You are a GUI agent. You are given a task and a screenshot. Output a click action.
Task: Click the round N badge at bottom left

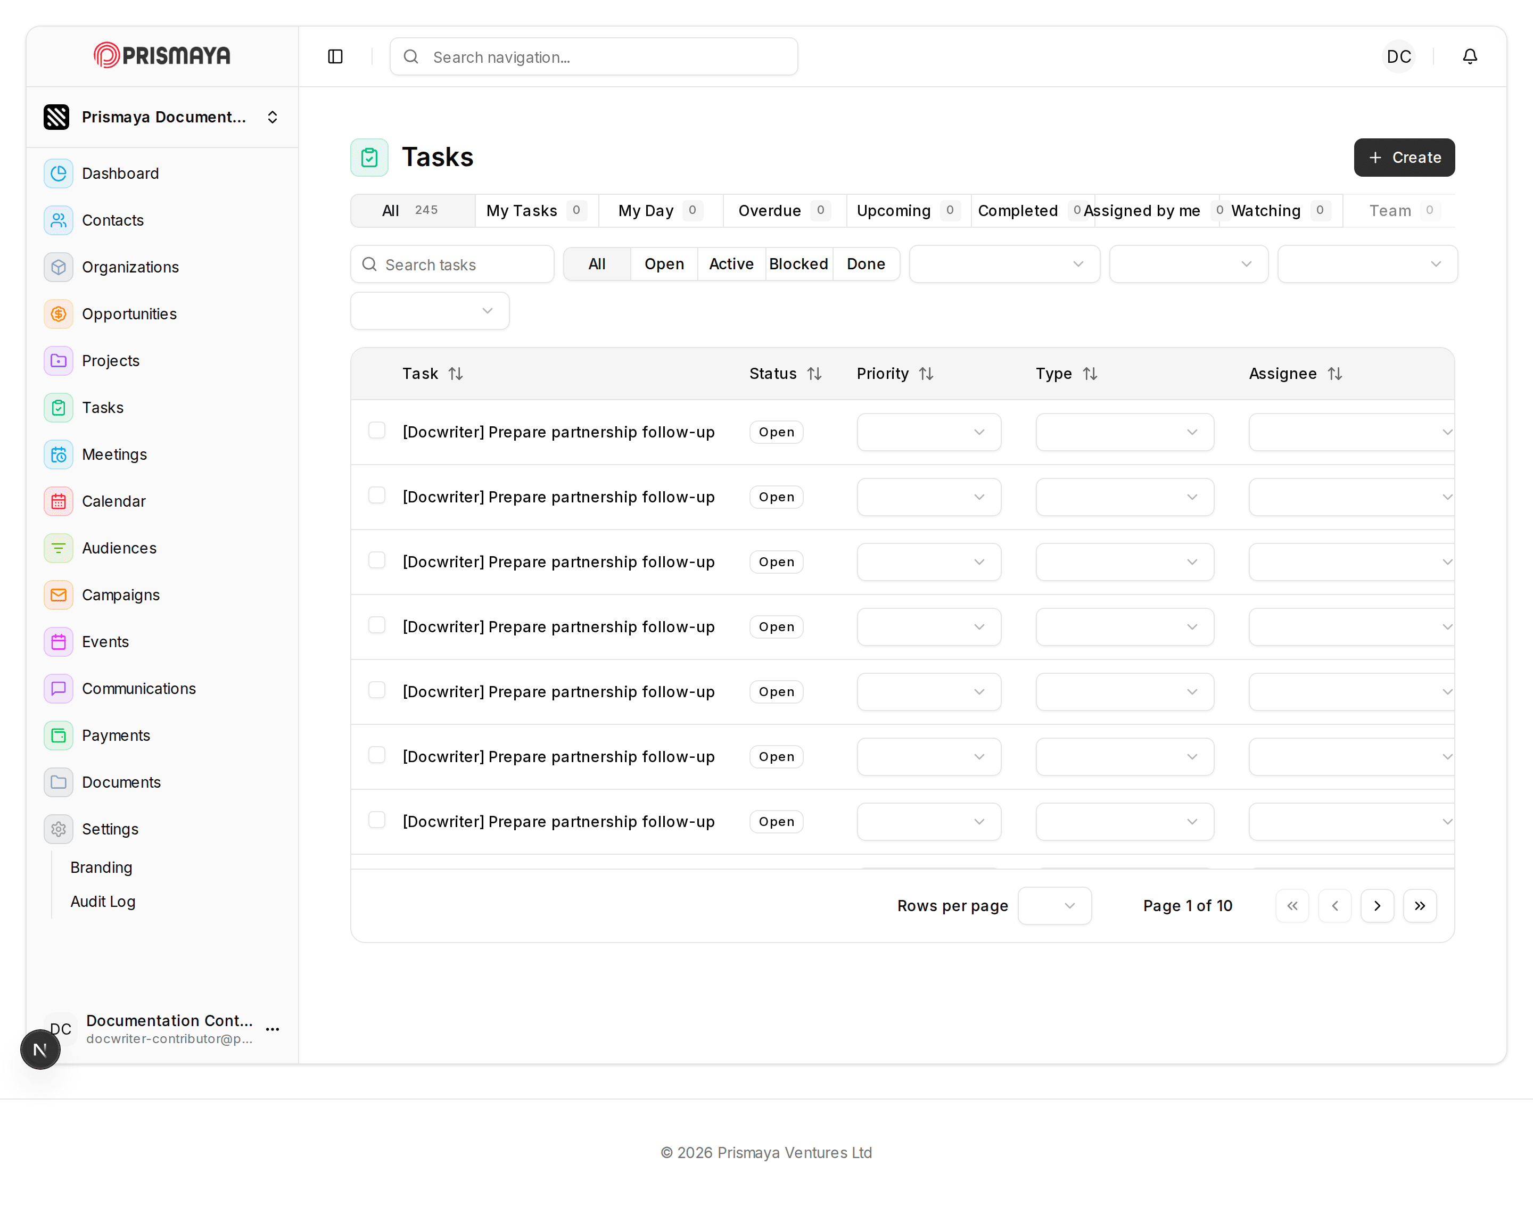(x=40, y=1049)
